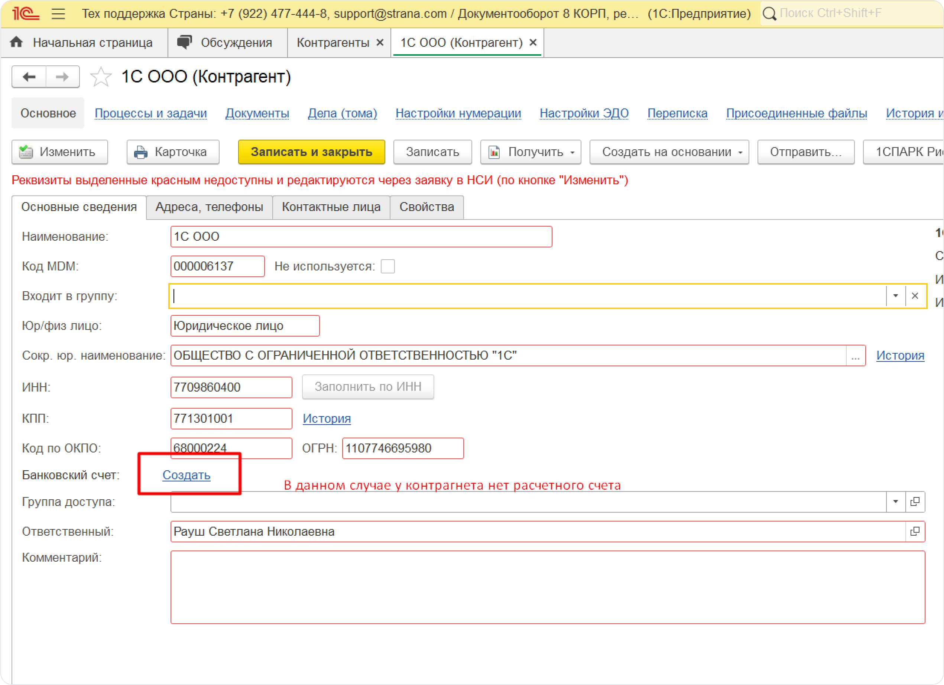The width and height of the screenshot is (944, 685).
Task: Open the Получить dropdown button
Action: coord(530,152)
